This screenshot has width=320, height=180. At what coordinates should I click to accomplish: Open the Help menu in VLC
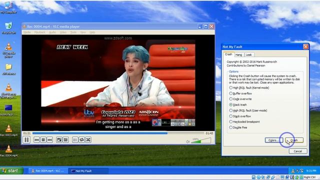92,32
